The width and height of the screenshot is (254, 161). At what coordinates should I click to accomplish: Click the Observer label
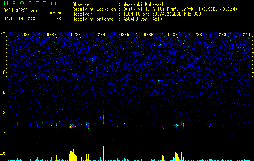tap(82, 4)
